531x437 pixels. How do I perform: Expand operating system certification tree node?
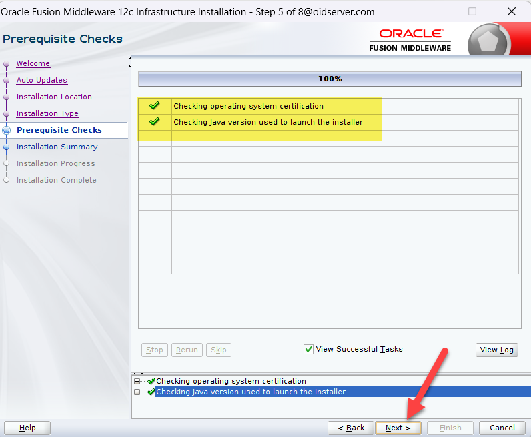click(x=137, y=382)
